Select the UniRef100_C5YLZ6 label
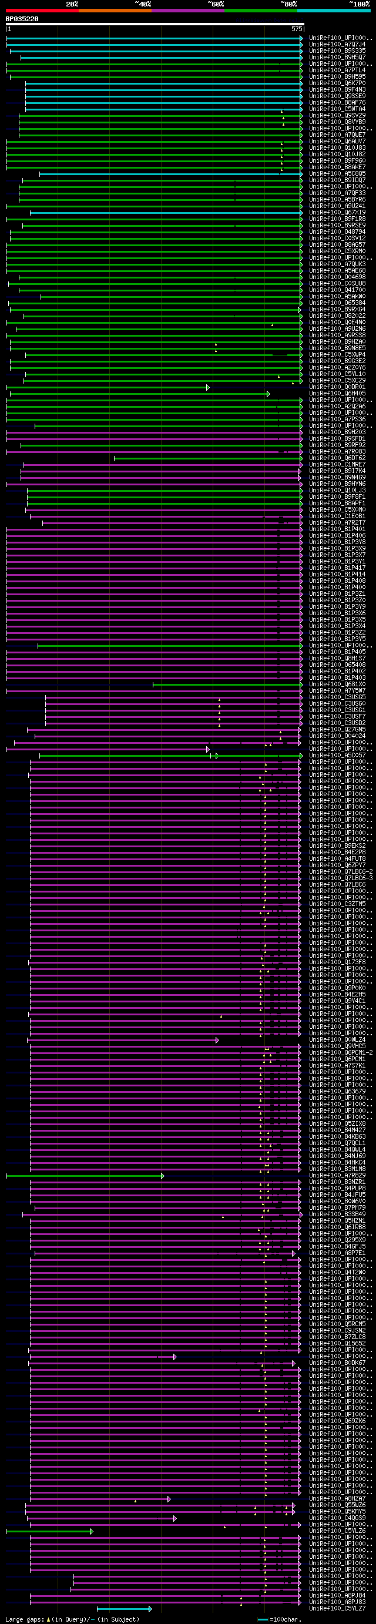The height and width of the screenshot is (1624, 376). point(337,1531)
